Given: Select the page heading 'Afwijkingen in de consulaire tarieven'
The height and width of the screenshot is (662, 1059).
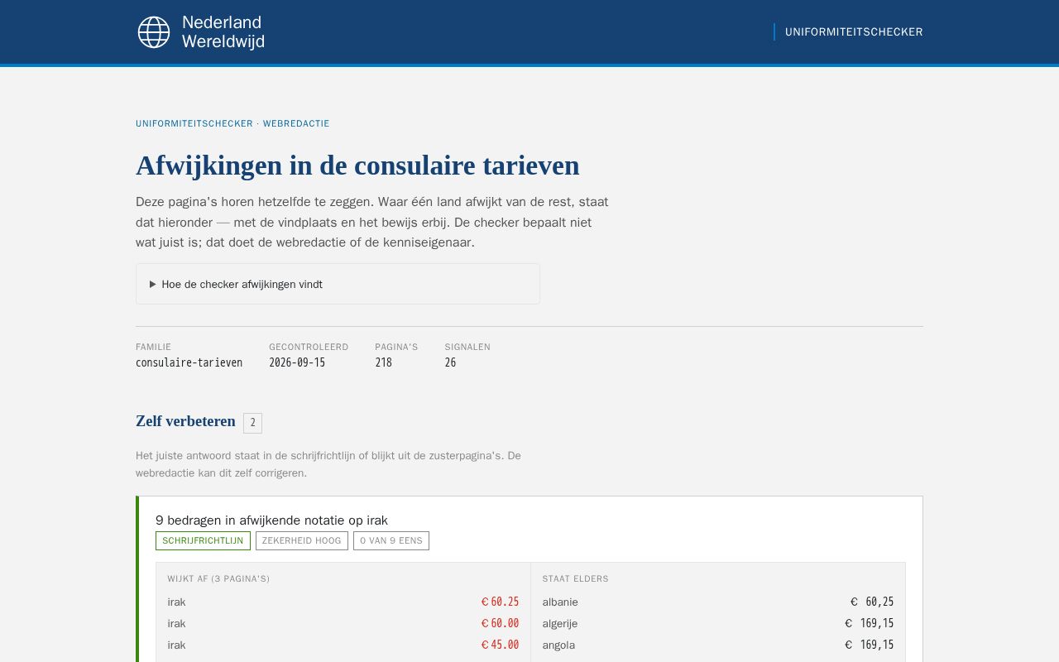Looking at the screenshot, I should click(x=357, y=165).
